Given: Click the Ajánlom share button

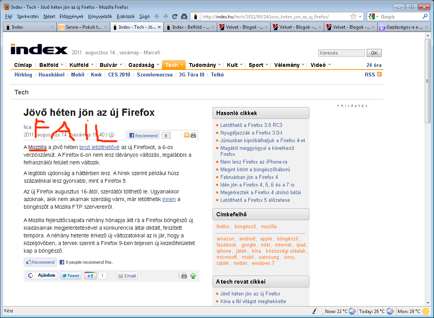Looking at the screenshot, I should [x=42, y=275].
